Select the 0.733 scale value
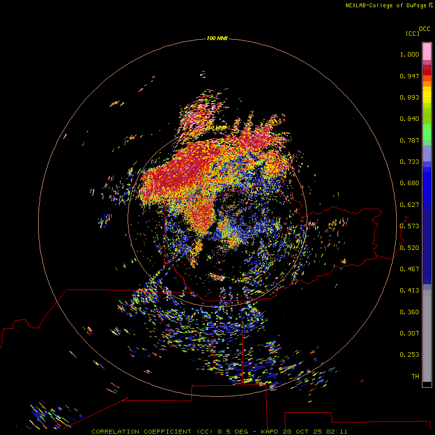The width and height of the screenshot is (435, 435). [409, 162]
